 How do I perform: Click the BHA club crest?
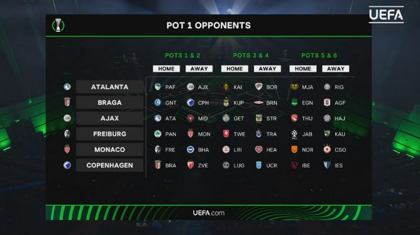191,150
